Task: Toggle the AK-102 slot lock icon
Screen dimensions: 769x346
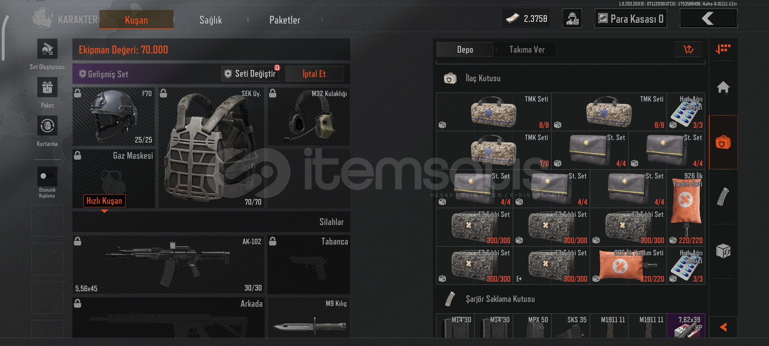Action: coord(78,241)
